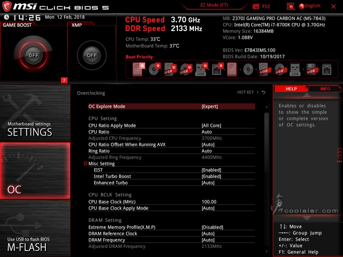Select the first UEFI hard disk boot device

[x=139, y=69]
